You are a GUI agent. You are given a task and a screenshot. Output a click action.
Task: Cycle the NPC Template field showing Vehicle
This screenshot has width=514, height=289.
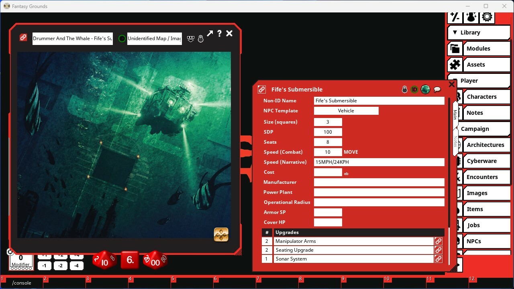tap(346, 110)
